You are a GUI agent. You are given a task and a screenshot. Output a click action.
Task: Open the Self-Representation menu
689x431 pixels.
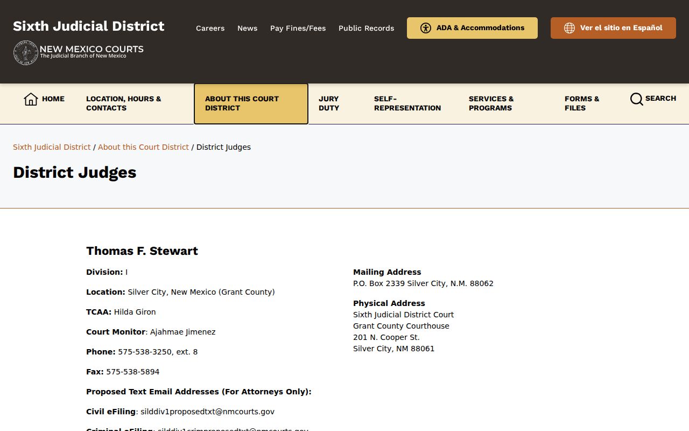pos(407,103)
